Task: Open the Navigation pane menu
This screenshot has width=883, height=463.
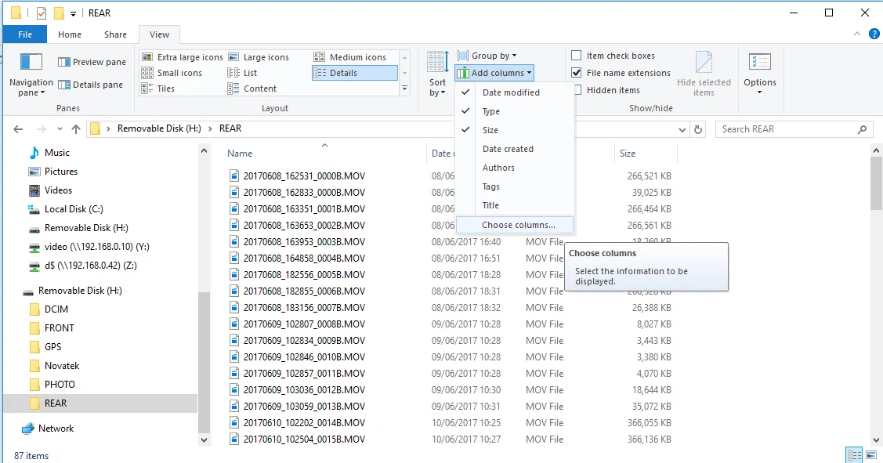Action: (31, 75)
